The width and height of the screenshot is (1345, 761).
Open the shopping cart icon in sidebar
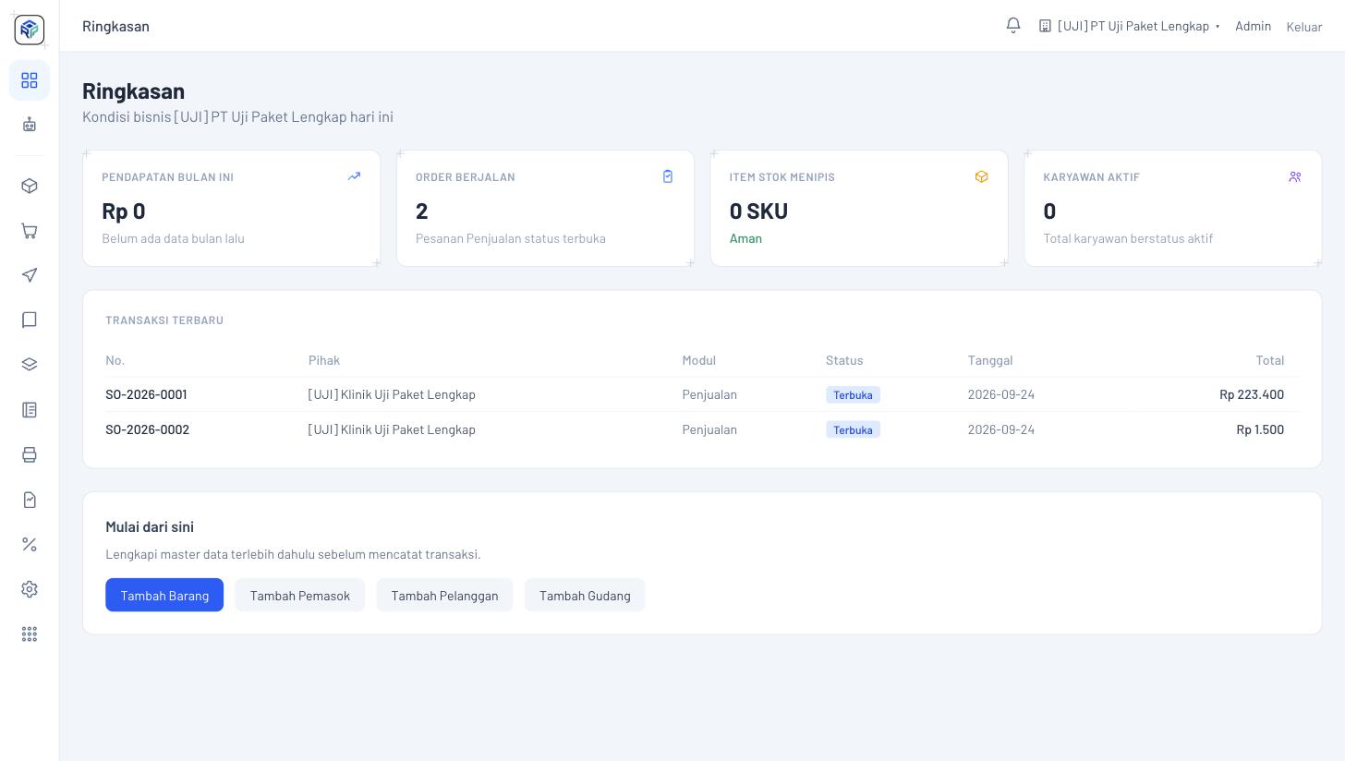pos(30,231)
